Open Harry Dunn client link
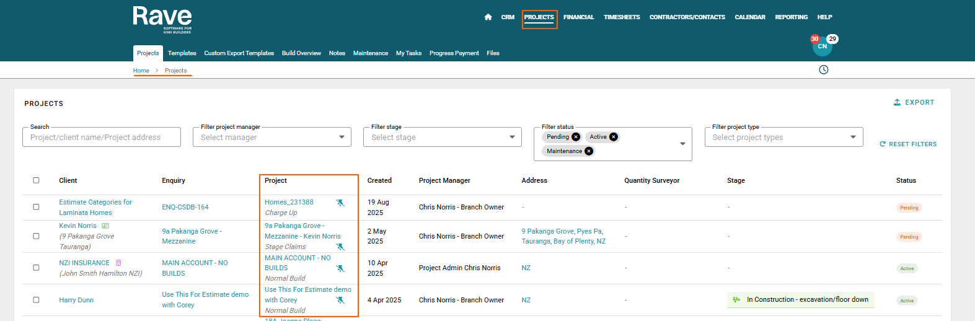This screenshot has height=321, width=975. (76, 300)
